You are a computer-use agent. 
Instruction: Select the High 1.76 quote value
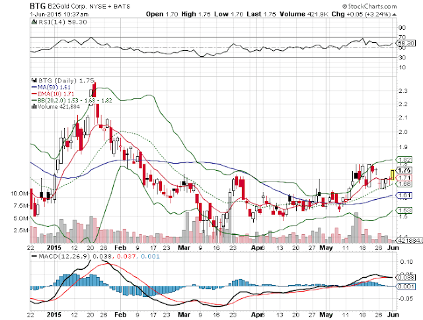point(196,14)
